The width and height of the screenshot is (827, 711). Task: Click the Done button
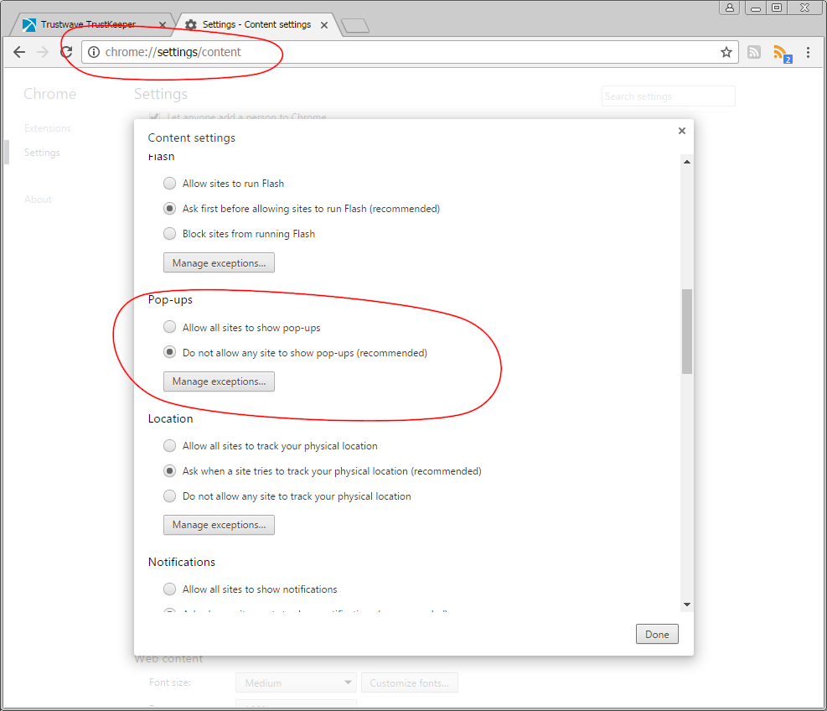[x=657, y=634]
